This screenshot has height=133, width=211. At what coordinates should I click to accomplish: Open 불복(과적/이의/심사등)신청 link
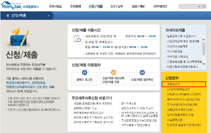pyautogui.click(x=183, y=99)
